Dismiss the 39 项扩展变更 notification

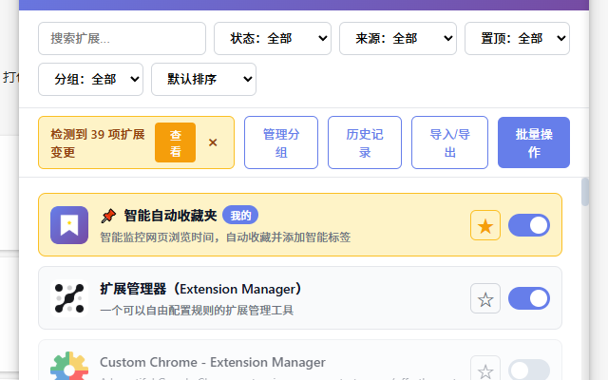(x=213, y=142)
